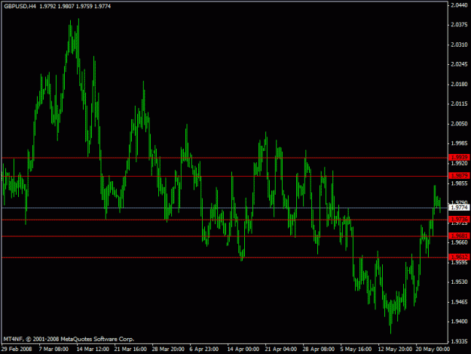Click the red 1.9681 price level tag
The image size is (471, 354).
coord(459,235)
